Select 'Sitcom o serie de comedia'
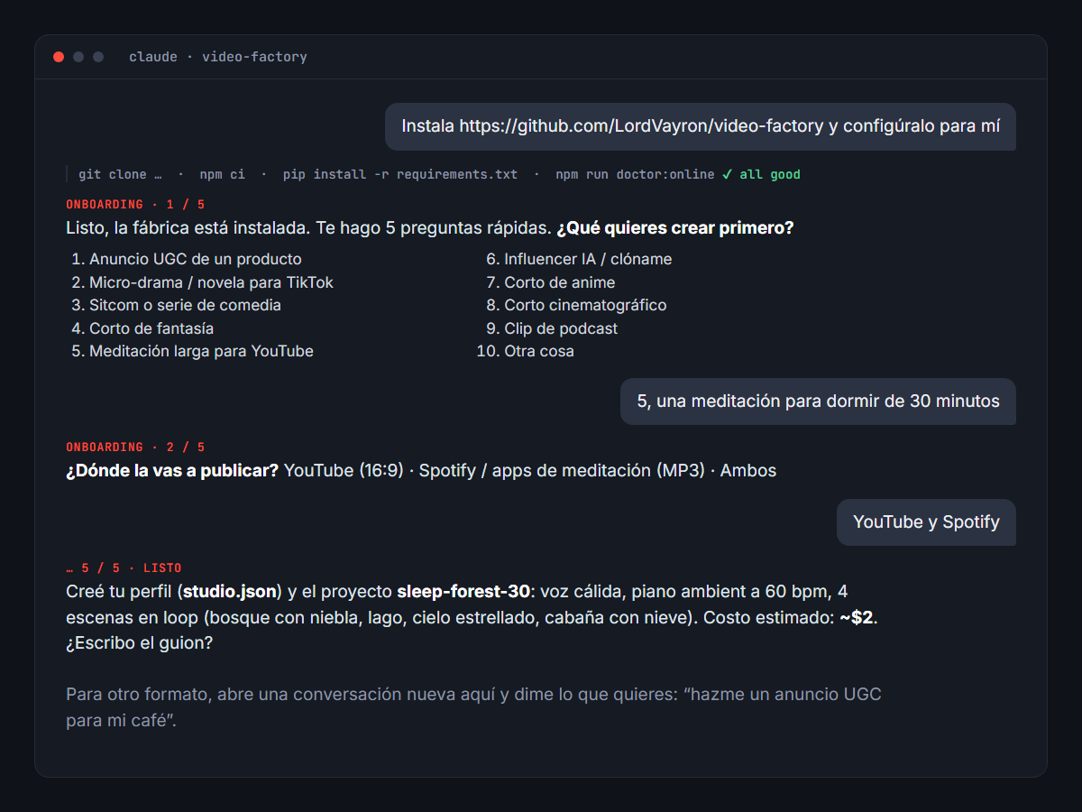1082x812 pixels. 185,305
